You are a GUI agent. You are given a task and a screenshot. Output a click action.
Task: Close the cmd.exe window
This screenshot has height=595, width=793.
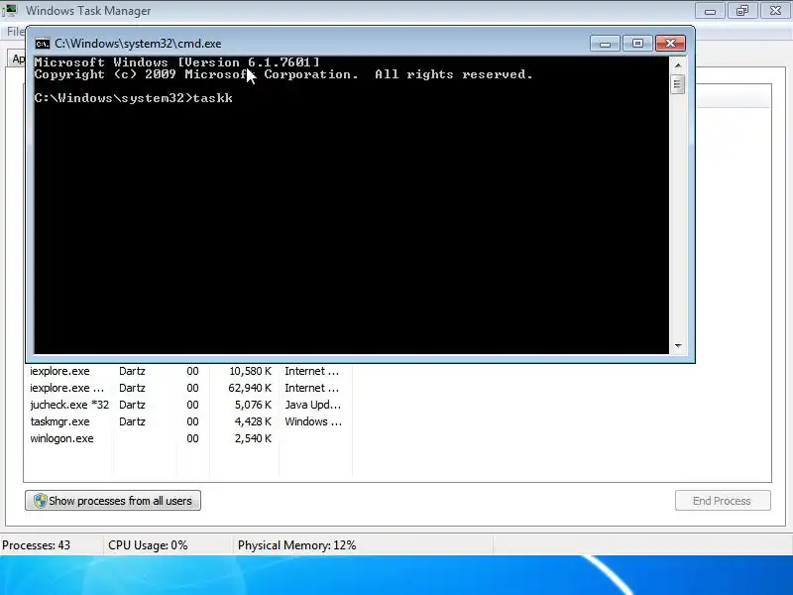(x=671, y=44)
